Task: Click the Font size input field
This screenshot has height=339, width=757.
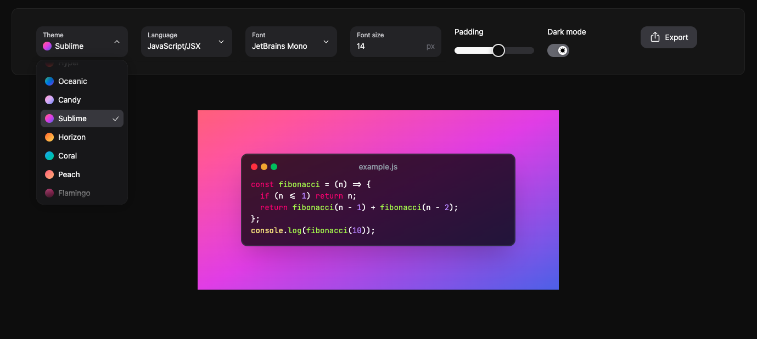Action: click(x=396, y=42)
